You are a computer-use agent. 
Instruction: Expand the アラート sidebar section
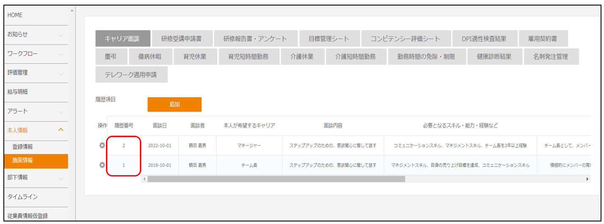pyautogui.click(x=61, y=112)
